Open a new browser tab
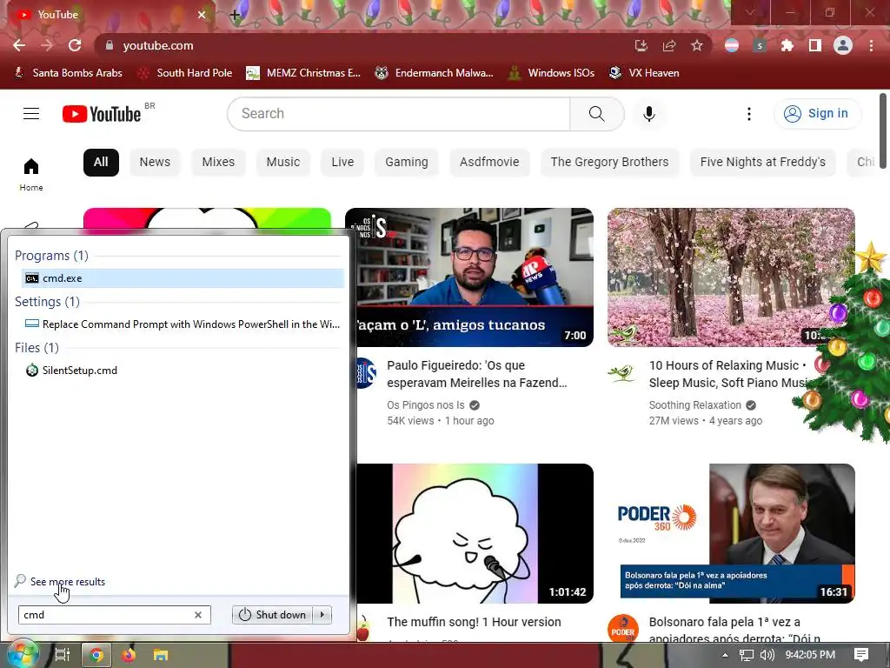Screen dimensions: 890x668 [x=235, y=15]
